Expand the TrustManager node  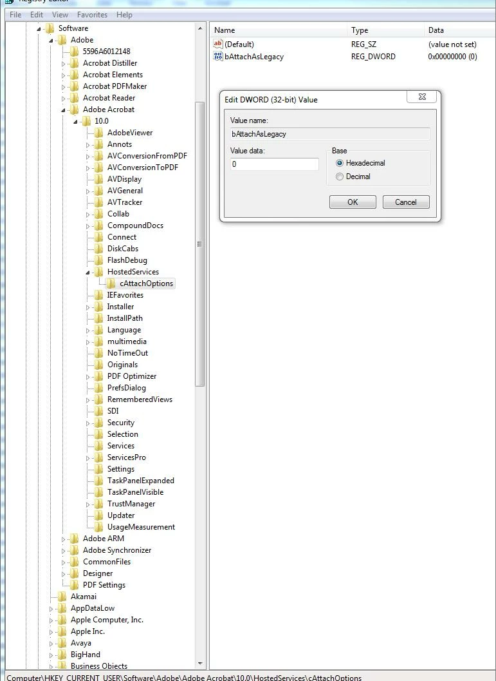[x=87, y=504]
